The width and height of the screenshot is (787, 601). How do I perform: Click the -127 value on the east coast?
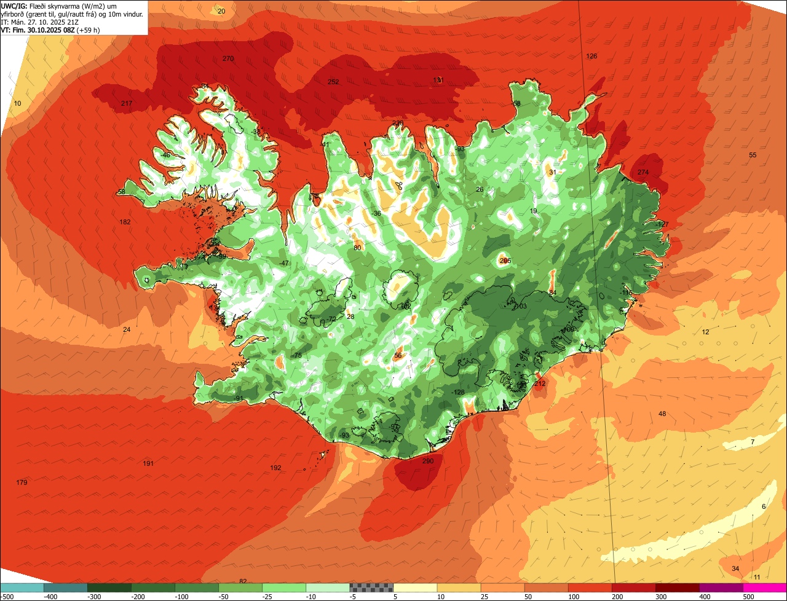point(662,224)
